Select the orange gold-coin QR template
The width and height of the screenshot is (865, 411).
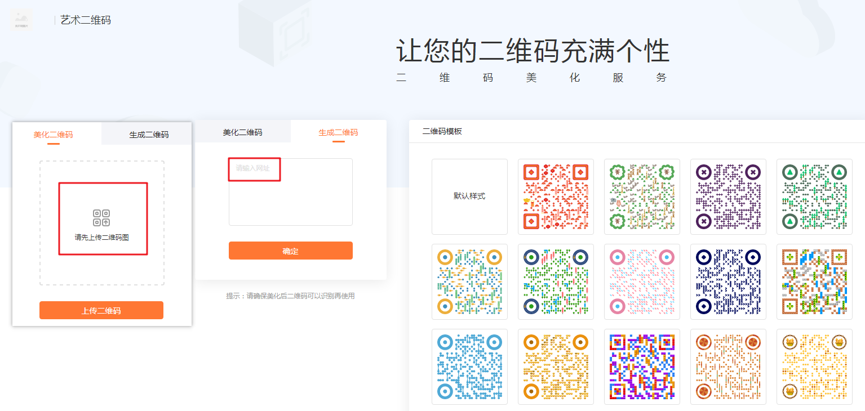[x=556, y=367]
